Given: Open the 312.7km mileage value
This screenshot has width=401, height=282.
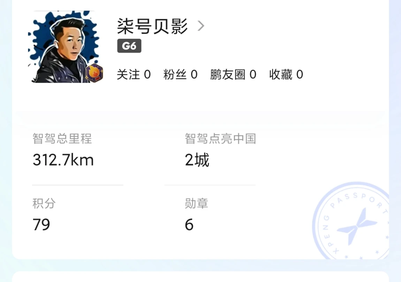Looking at the screenshot, I should tap(63, 160).
